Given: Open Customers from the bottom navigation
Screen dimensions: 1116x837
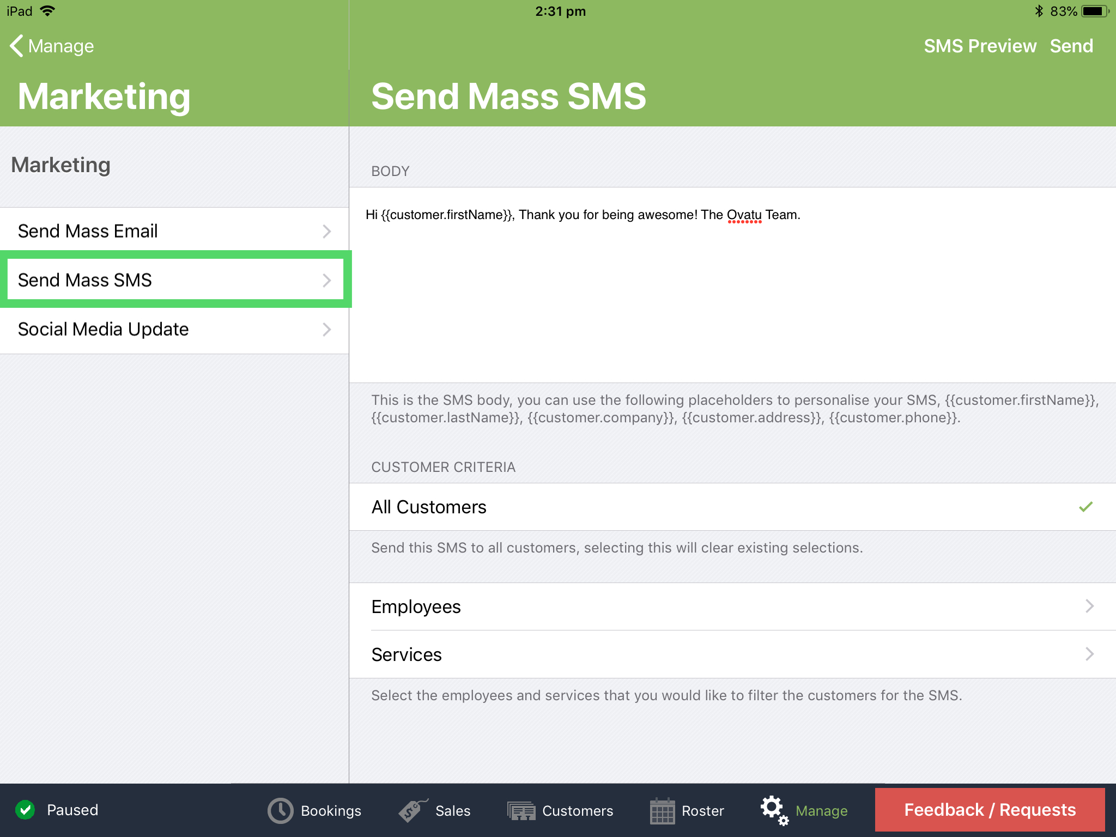Looking at the screenshot, I should (561, 810).
